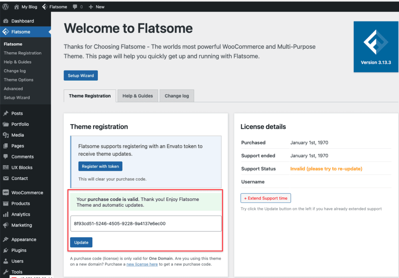Screen dimensions: 399x278
Task: Click the WooCommerce icon in sidebar
Action: (5, 193)
